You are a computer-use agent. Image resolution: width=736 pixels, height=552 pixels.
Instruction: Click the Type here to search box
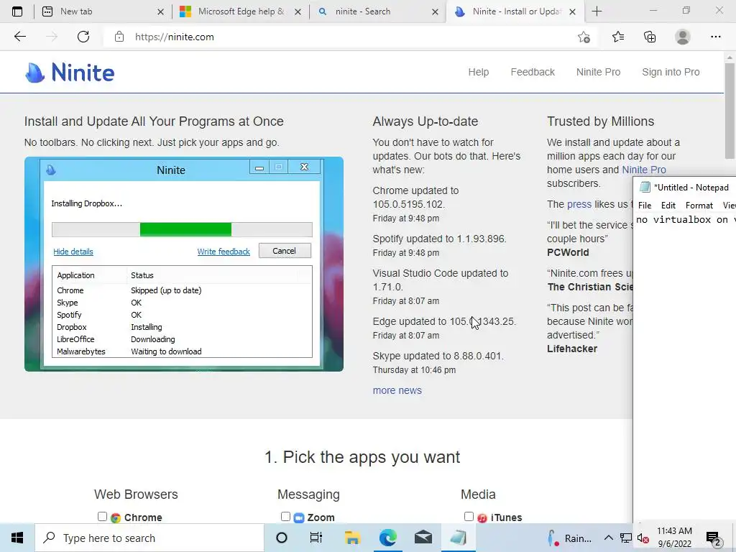(149, 538)
